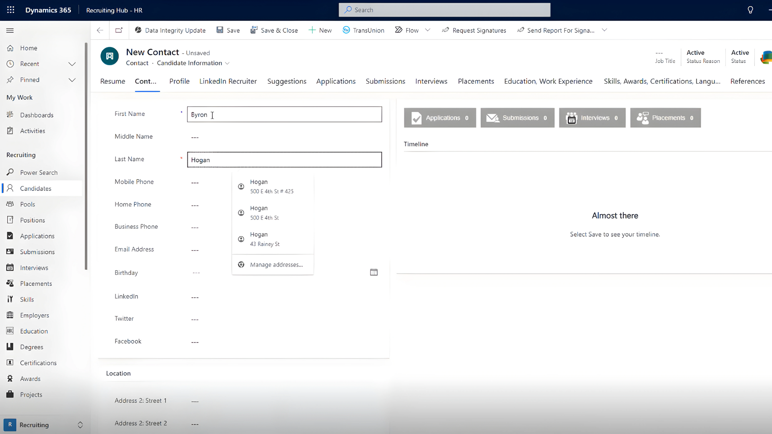This screenshot has height=434, width=772.
Task: Expand the Send Report dropdown chevron
Action: point(604,30)
